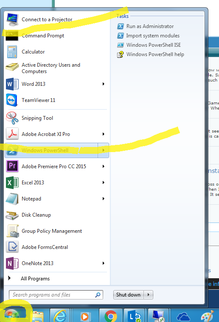Launch the Adobe Premiere Pro CC 2015 icon
219x322 pixels.
point(12,166)
